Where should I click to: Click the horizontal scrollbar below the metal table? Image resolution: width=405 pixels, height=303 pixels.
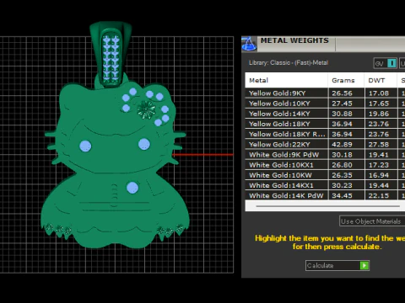pyautogui.click(x=327, y=206)
